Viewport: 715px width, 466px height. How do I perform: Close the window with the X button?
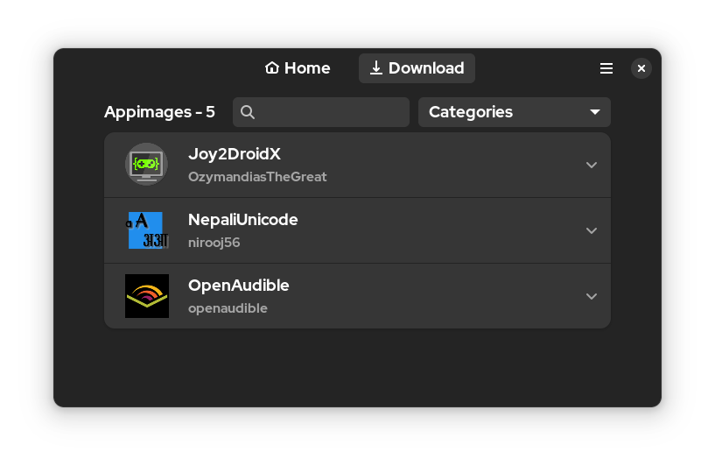point(641,68)
